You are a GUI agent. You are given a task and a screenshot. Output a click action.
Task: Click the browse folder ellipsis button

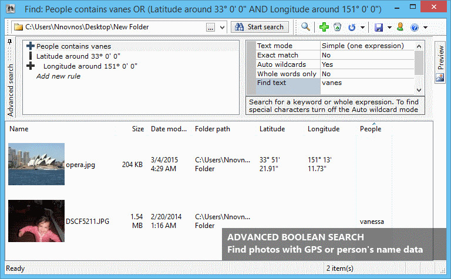211,28
